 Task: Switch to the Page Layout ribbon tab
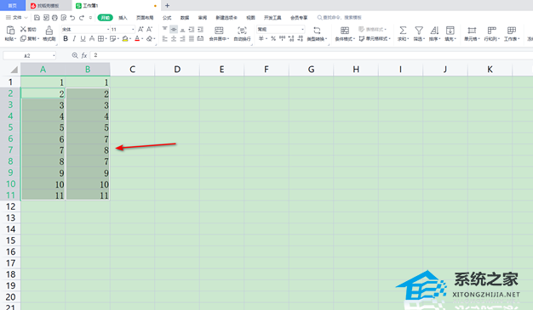145,18
